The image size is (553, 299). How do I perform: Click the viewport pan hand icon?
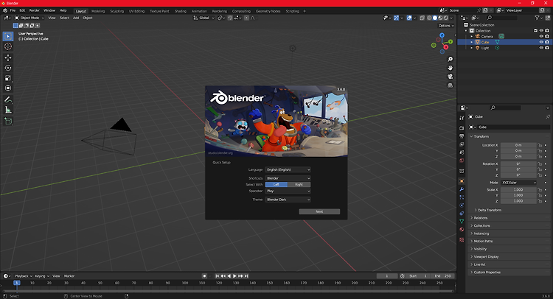coord(450,68)
